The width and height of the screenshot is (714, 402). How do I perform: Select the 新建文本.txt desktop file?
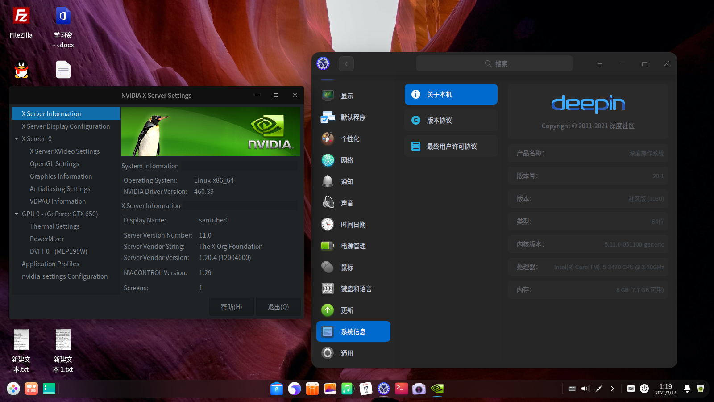(21, 351)
